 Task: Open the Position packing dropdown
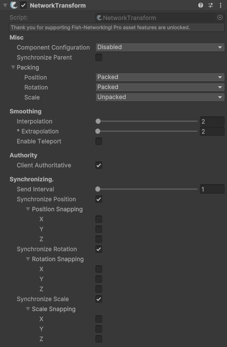point(160,77)
